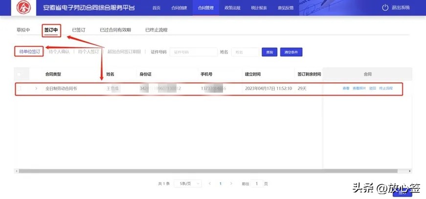The image size is (426, 199).
Task: Click the 驳回 link in contract row
Action: tap(373, 88)
